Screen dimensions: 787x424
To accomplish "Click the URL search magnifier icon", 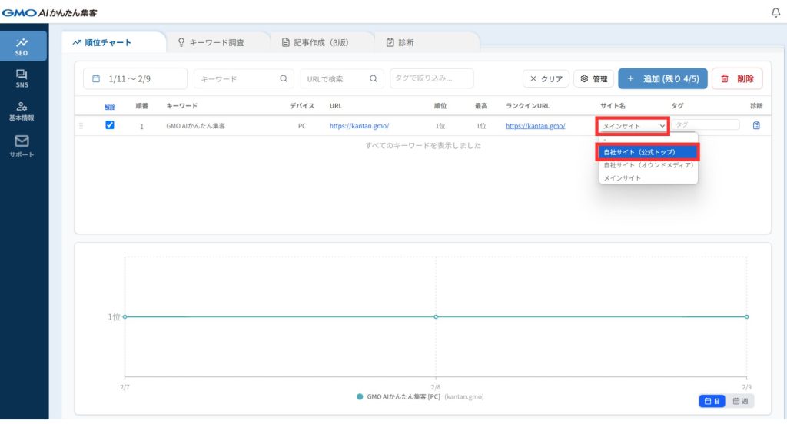I will 374,78.
